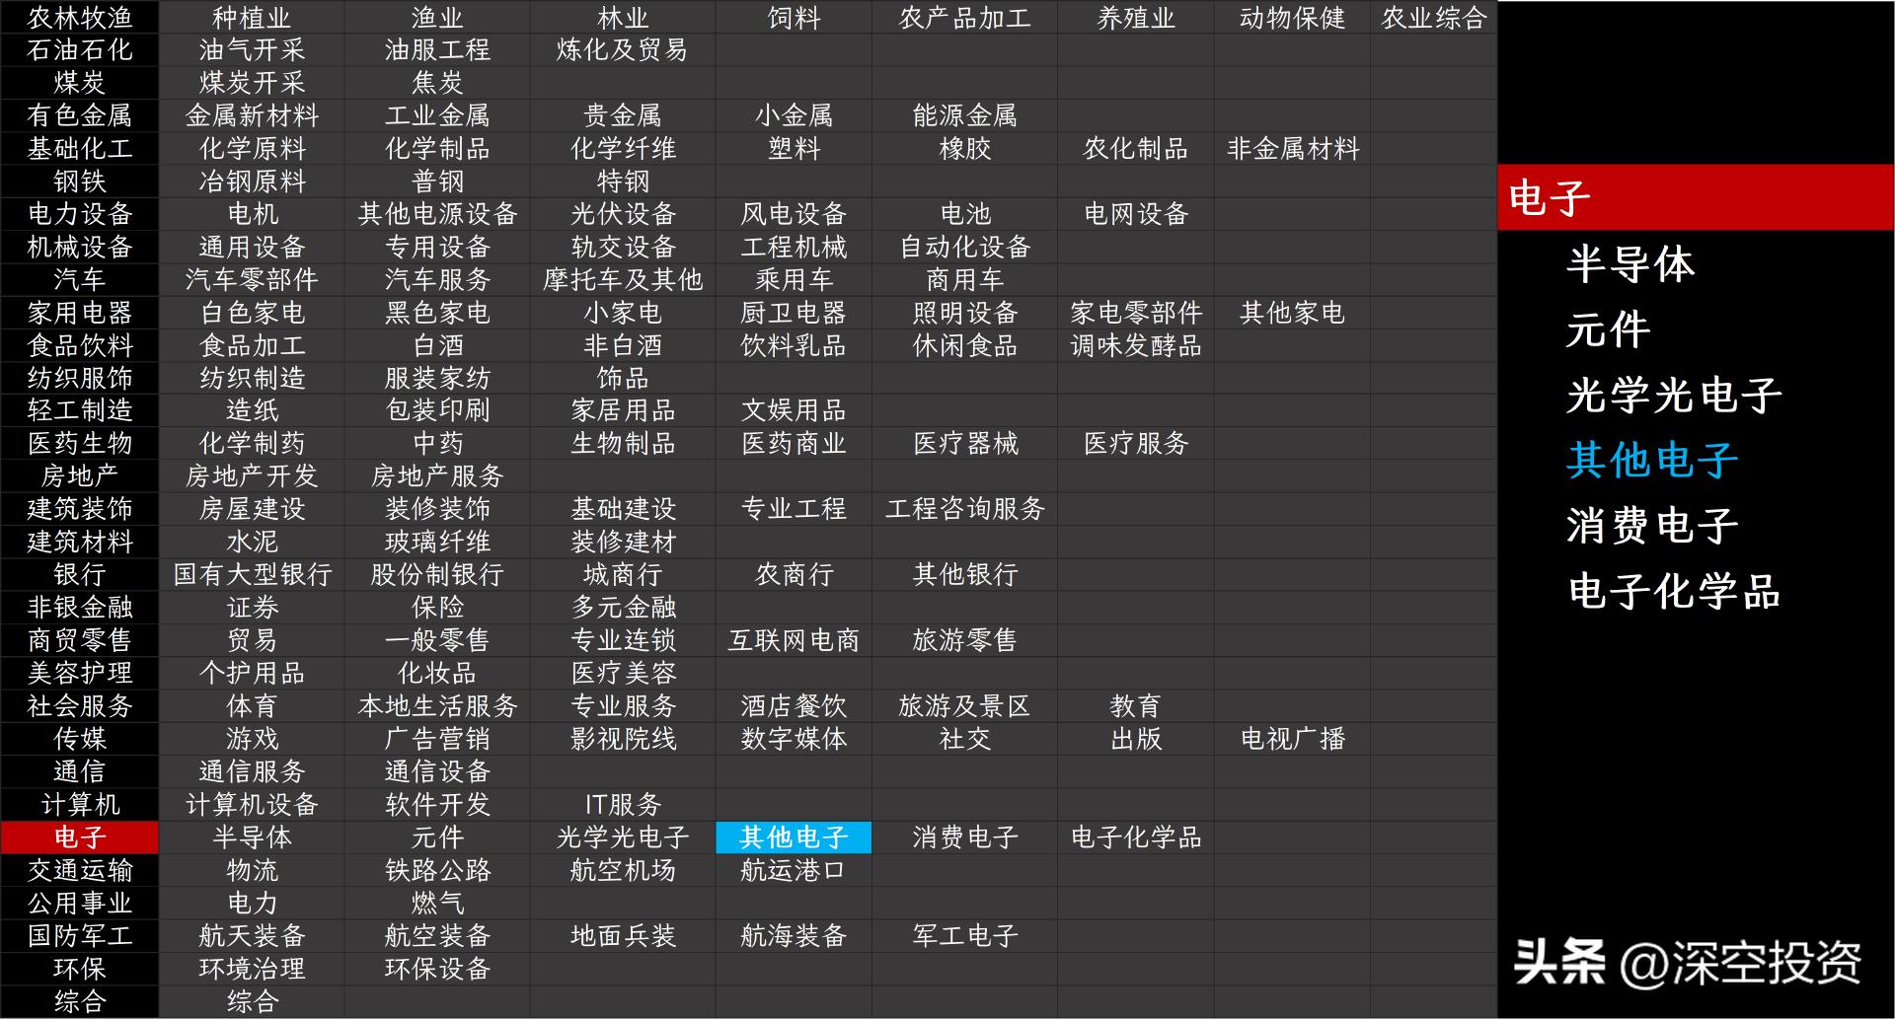Click the 消费电子 cell in the table

pyautogui.click(x=964, y=837)
